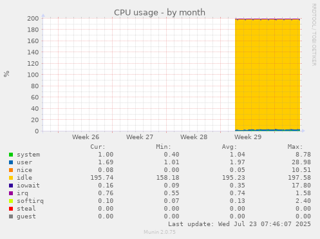The width and height of the screenshot is (320, 239).
Task: Click the lime softirq legend swatch
Action: click(x=11, y=201)
